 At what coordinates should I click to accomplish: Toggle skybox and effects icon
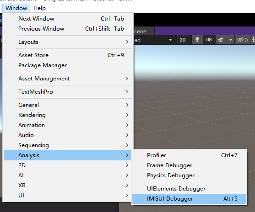(x=221, y=40)
